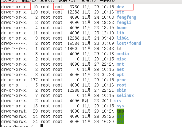
Task: Click the permissions string dr-xr-x---.
Action: pyautogui.click(x=14, y=85)
